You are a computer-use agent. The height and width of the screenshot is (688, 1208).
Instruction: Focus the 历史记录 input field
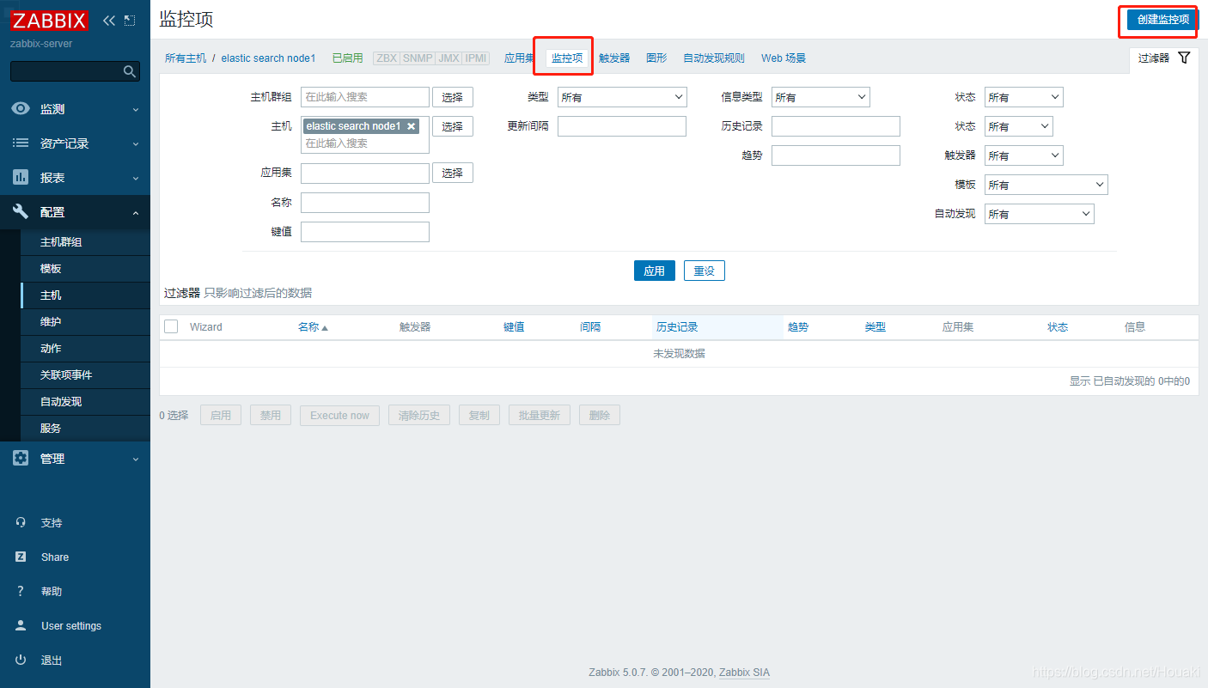(x=836, y=126)
